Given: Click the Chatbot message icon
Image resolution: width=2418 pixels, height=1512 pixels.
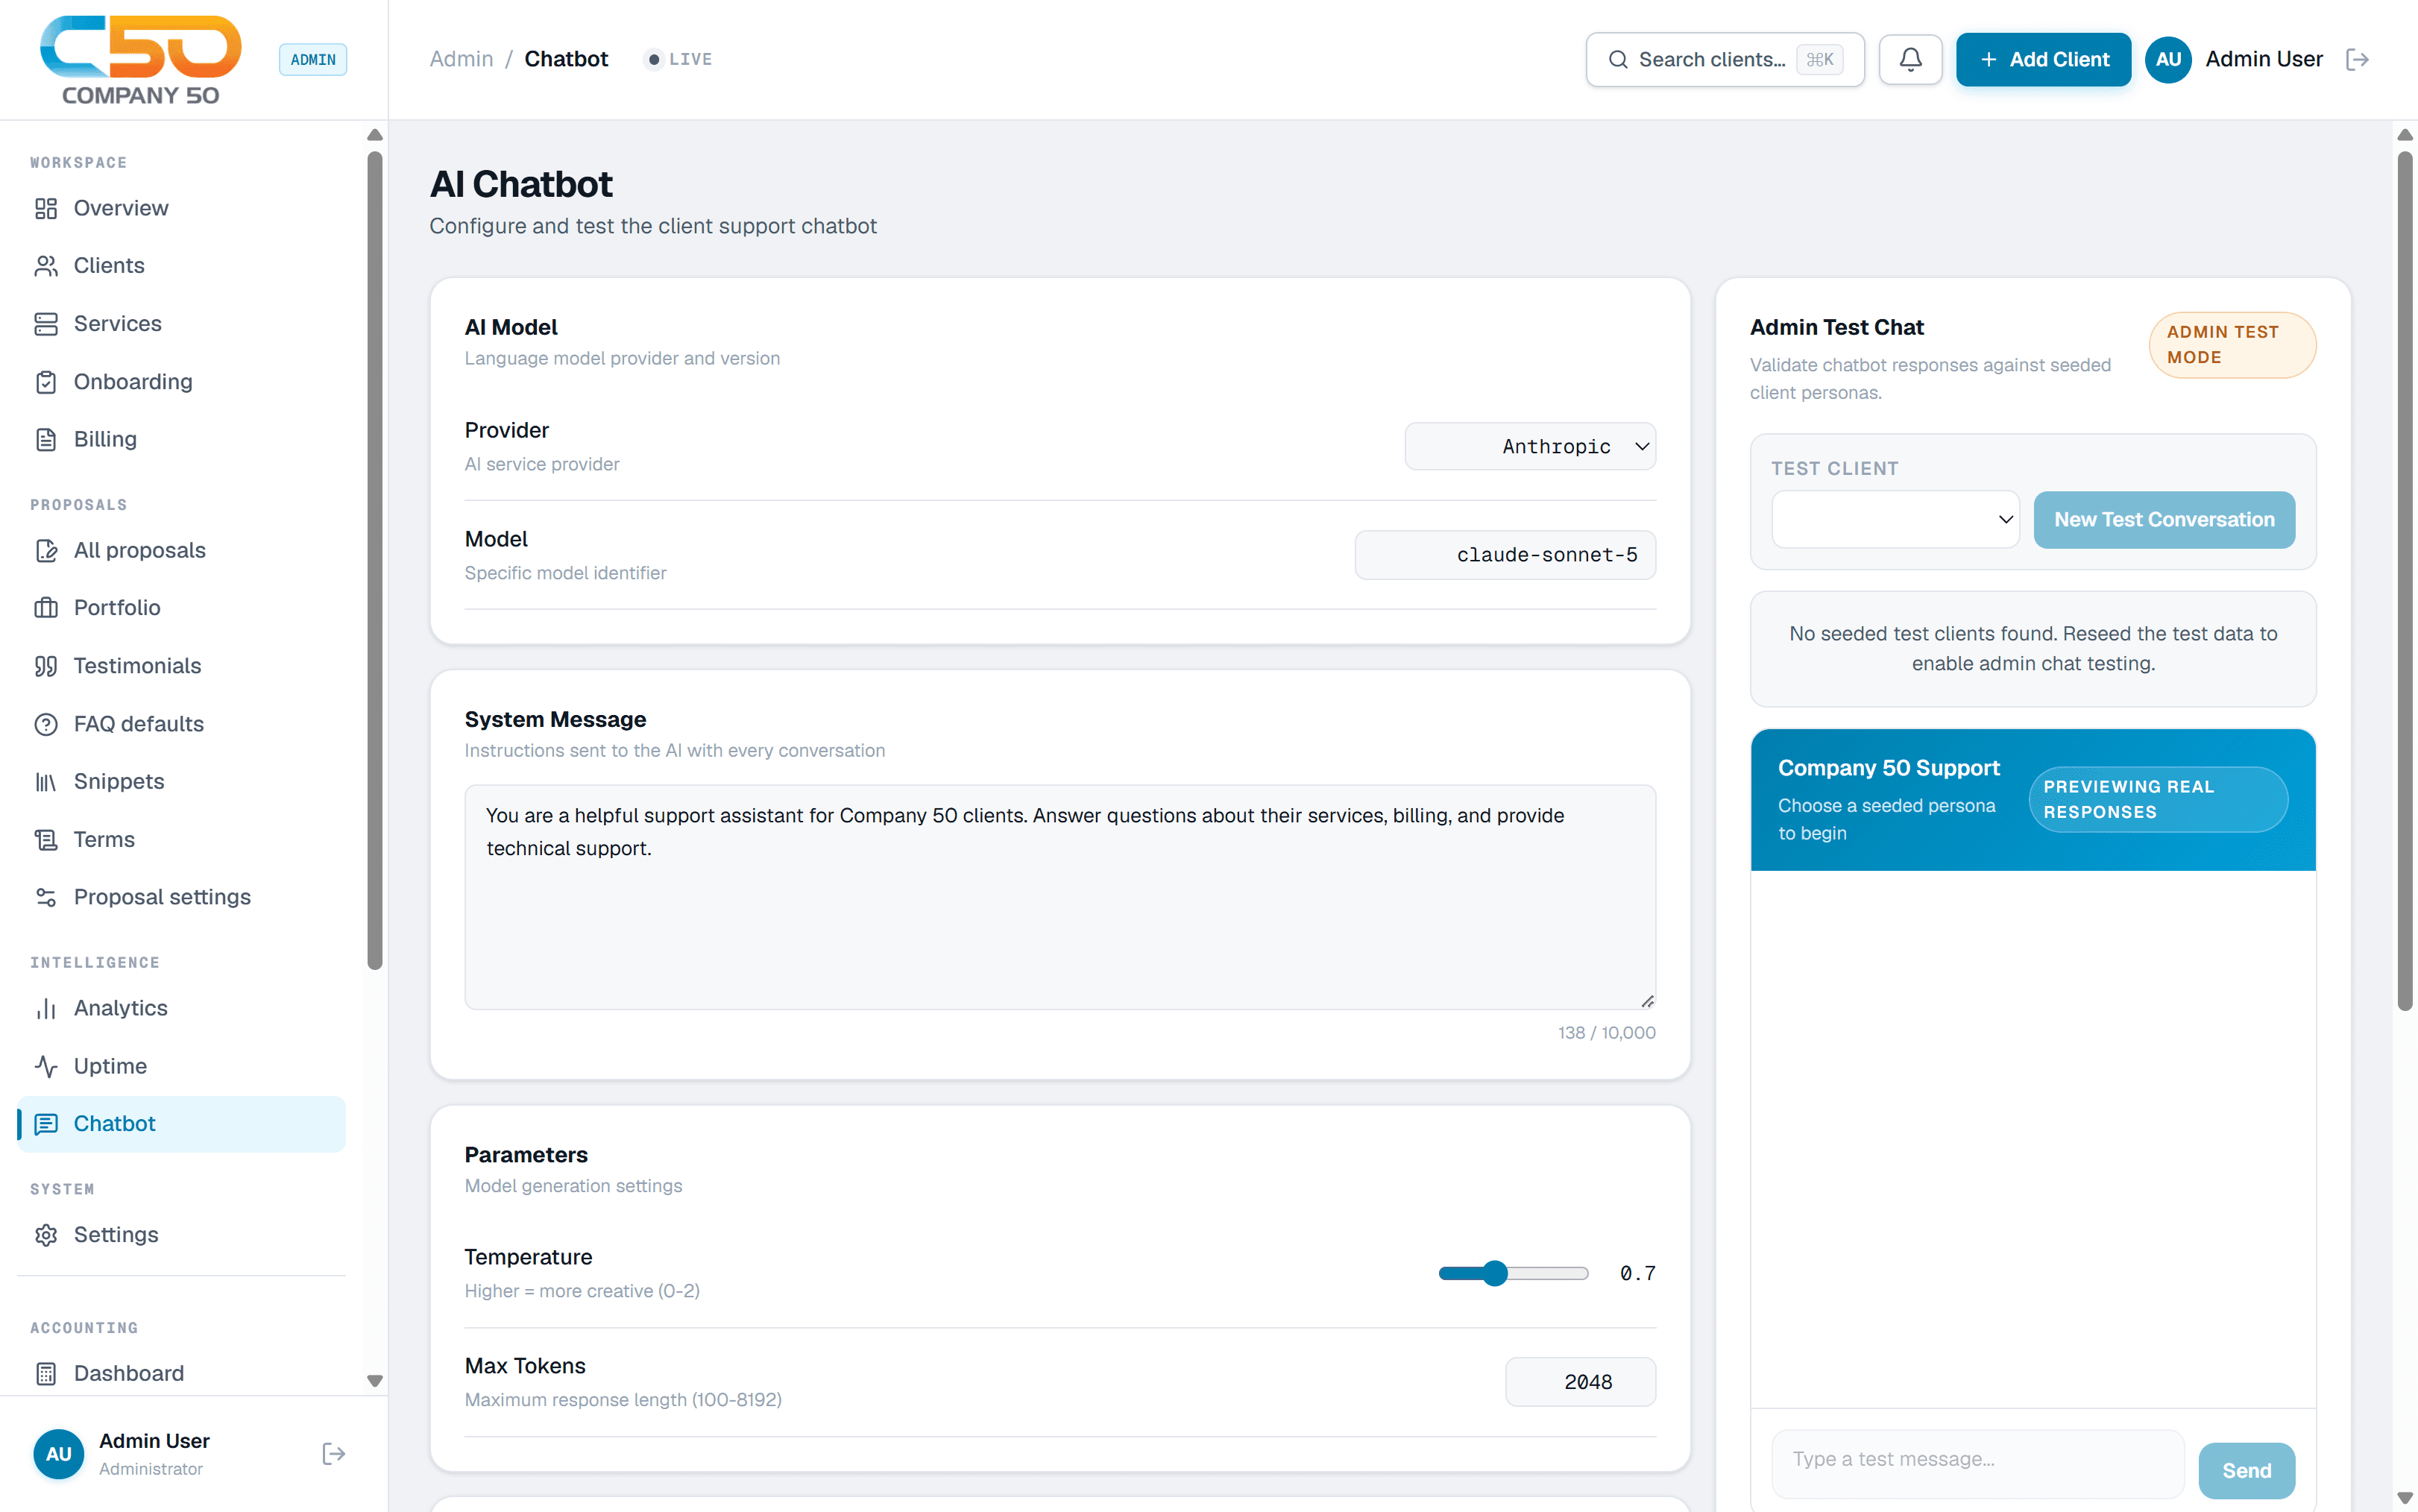Looking at the screenshot, I should click(46, 1124).
